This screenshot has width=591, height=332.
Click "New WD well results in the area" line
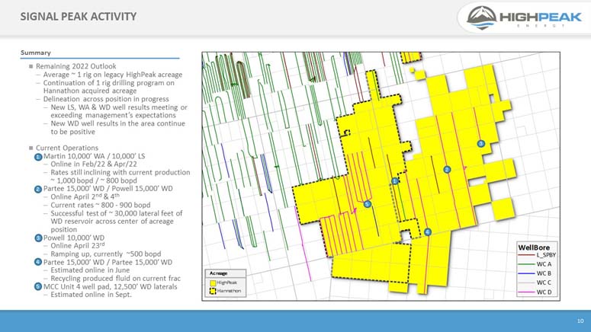(118, 123)
